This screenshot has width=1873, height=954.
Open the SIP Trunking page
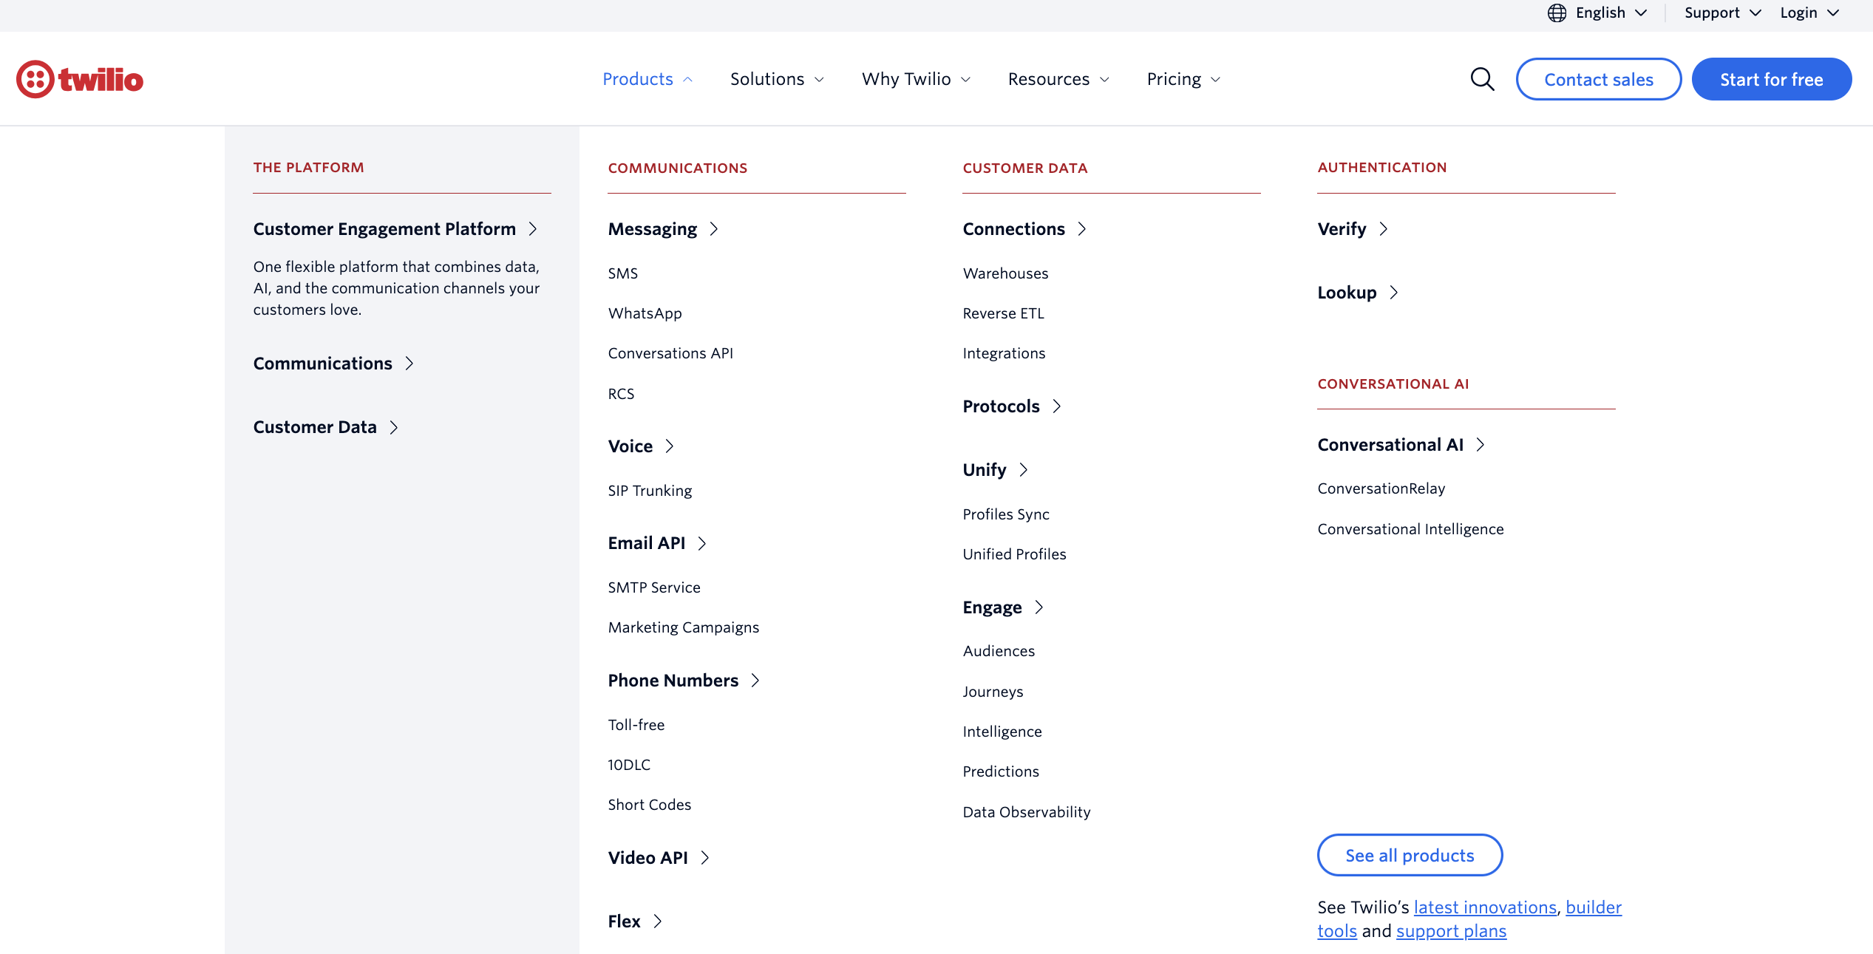650,490
